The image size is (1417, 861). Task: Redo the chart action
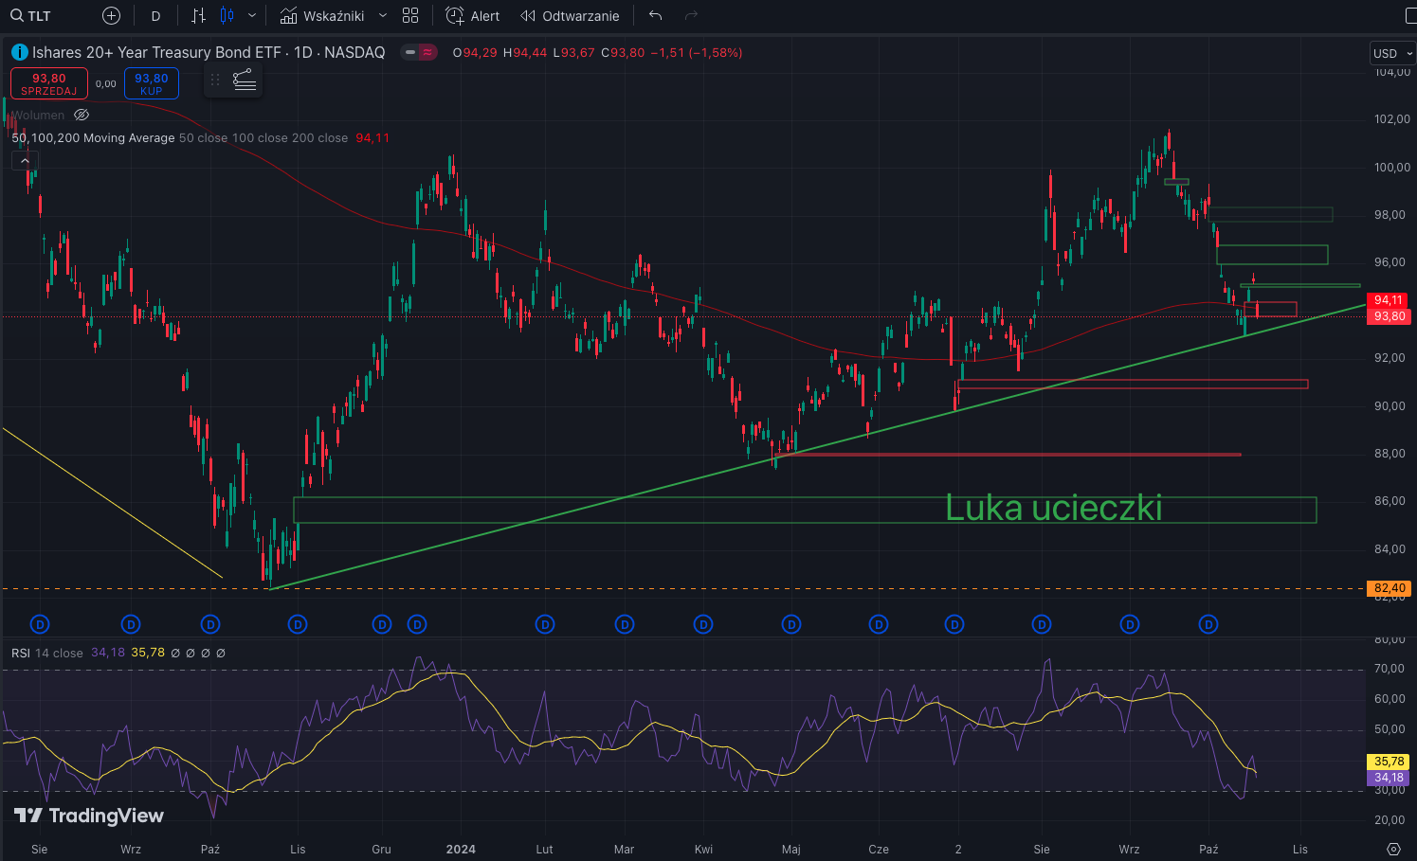pos(691,16)
